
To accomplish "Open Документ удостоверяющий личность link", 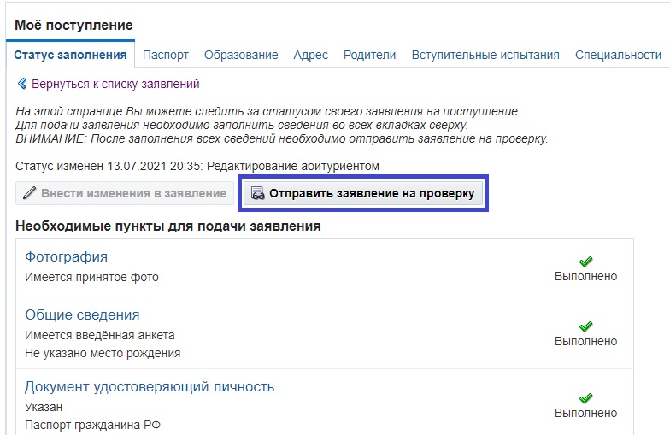I will (150, 386).
